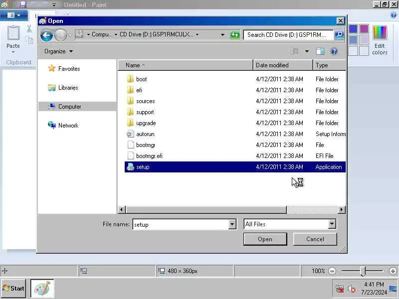Viewport: 399px width, 299px height.
Task: Open the Organize menu
Action: (58, 51)
